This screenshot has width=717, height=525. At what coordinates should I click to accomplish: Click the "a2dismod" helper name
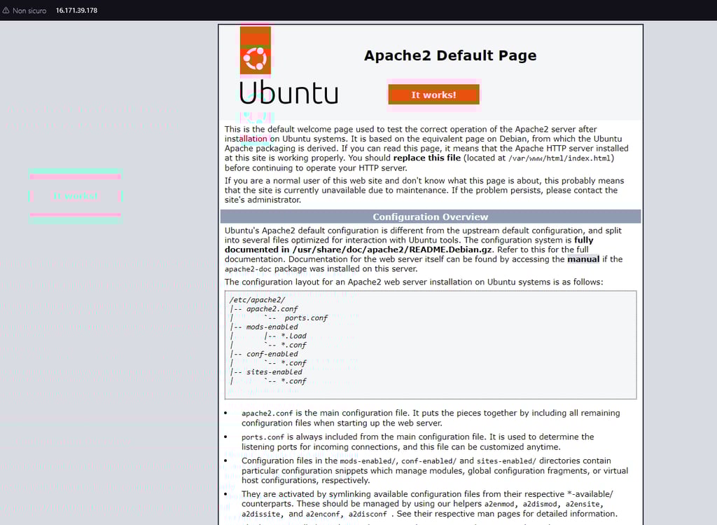(540, 505)
